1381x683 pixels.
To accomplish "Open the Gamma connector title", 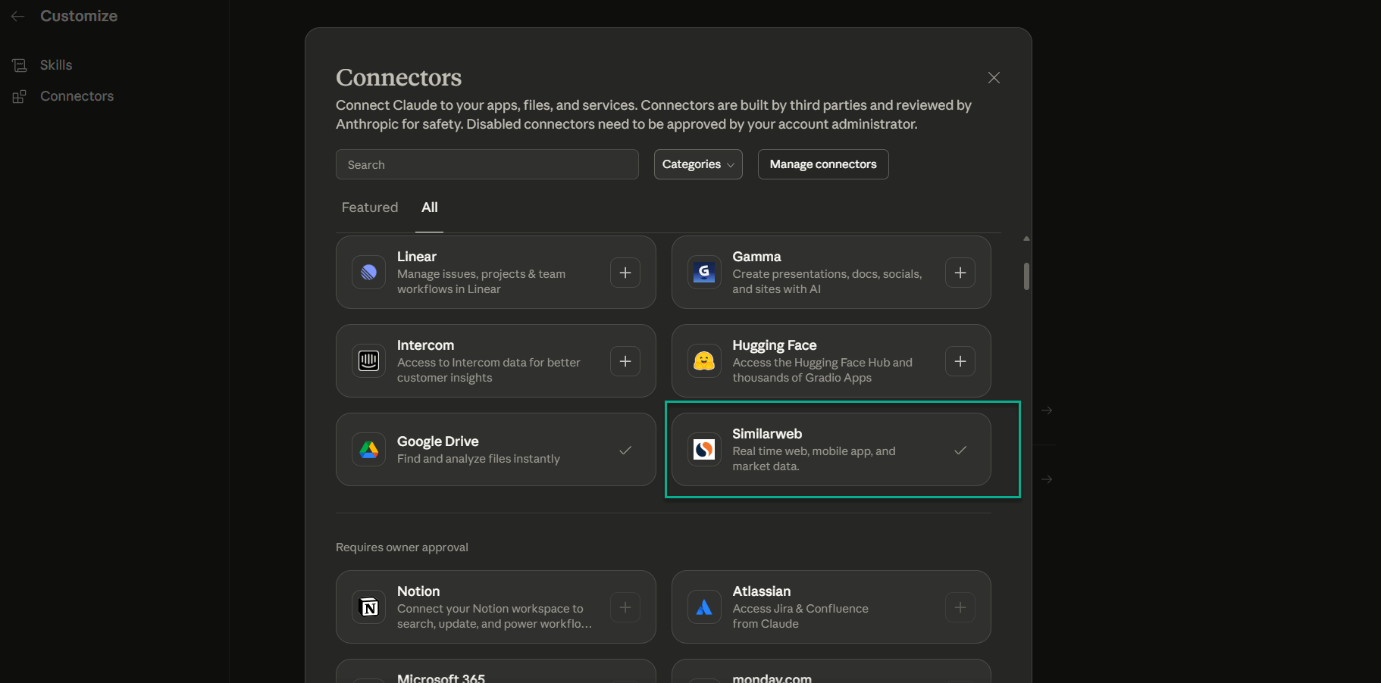I will (x=756, y=257).
